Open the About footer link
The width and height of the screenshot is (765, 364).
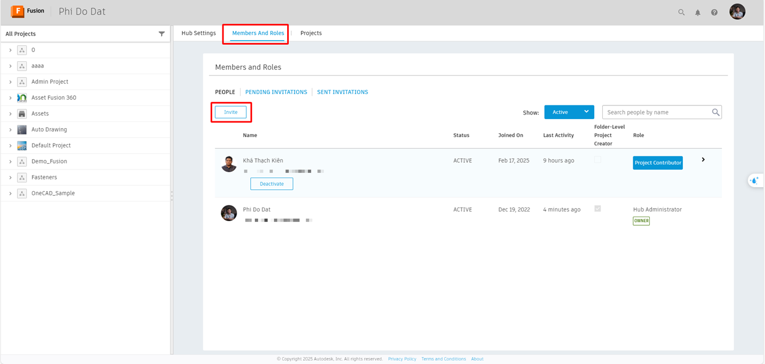tap(477, 359)
